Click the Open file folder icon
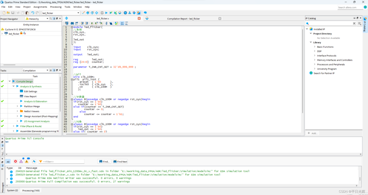Viewport: 368px width, 195px height. pos(8,13)
